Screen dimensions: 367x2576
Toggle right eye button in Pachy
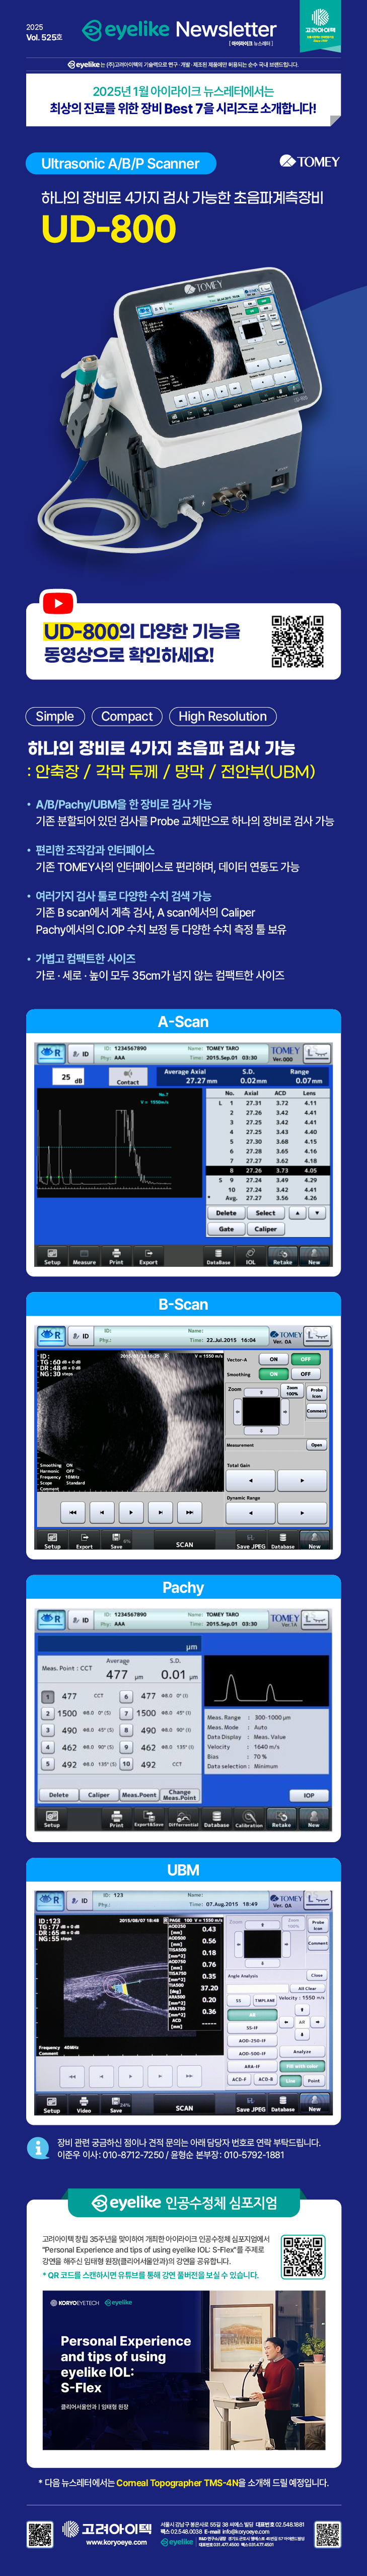51,1619
